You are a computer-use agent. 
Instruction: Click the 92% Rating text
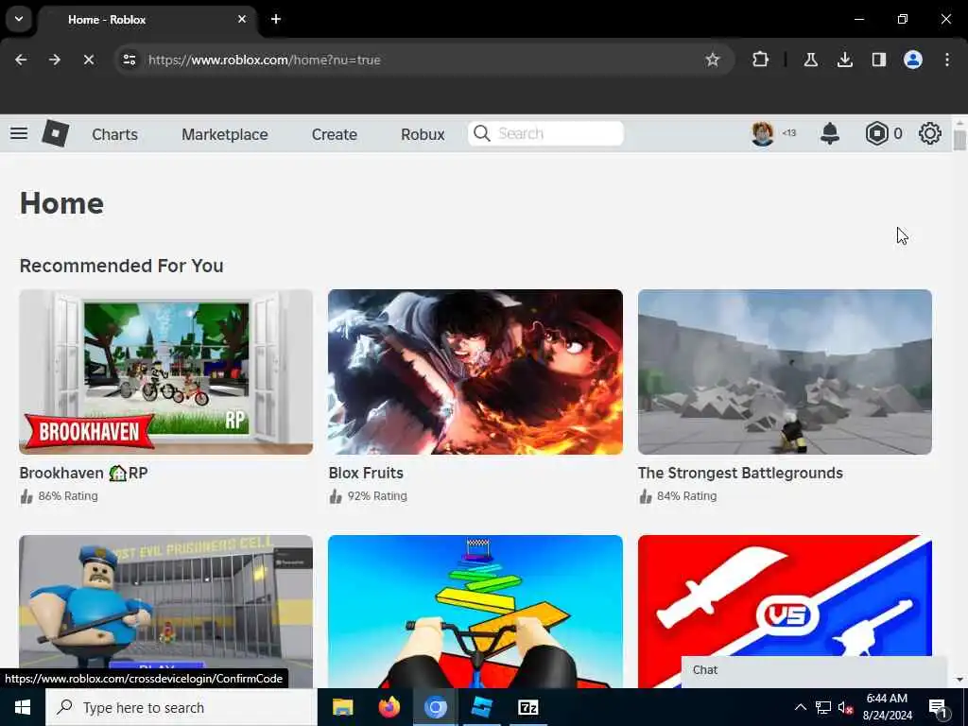point(377,495)
